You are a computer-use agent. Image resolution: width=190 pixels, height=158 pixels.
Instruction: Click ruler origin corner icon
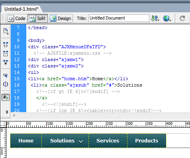click(x=3, y=124)
